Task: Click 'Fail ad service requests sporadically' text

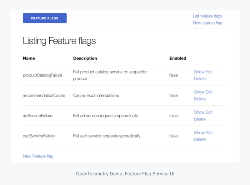Action: [x=106, y=116]
